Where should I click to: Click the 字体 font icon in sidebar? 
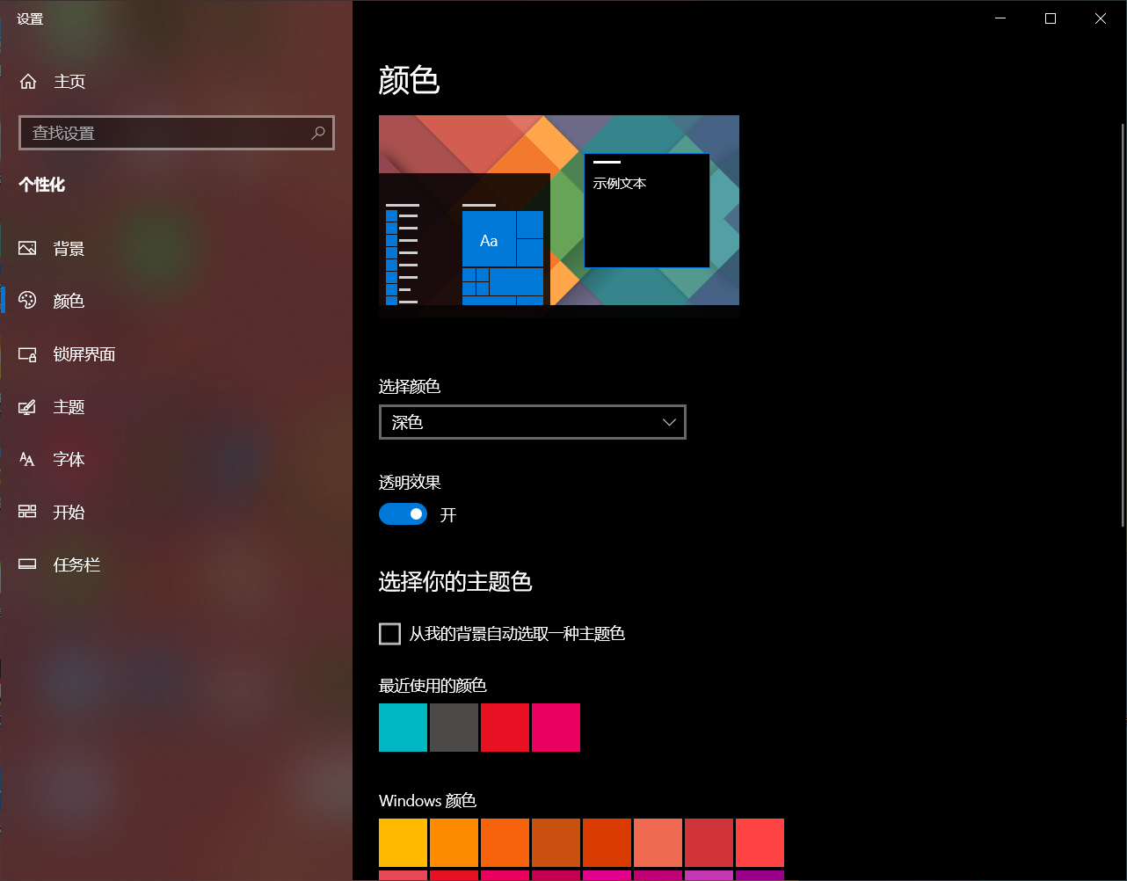(27, 460)
